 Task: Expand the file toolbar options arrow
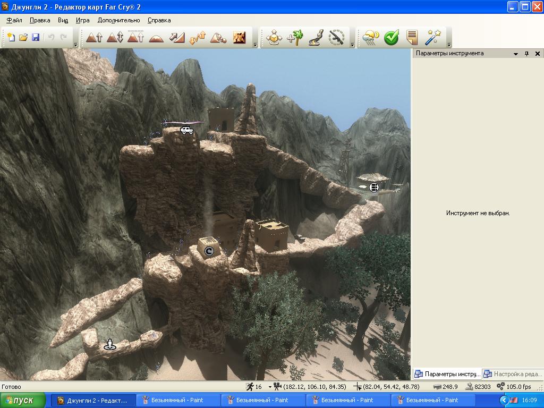point(75,45)
